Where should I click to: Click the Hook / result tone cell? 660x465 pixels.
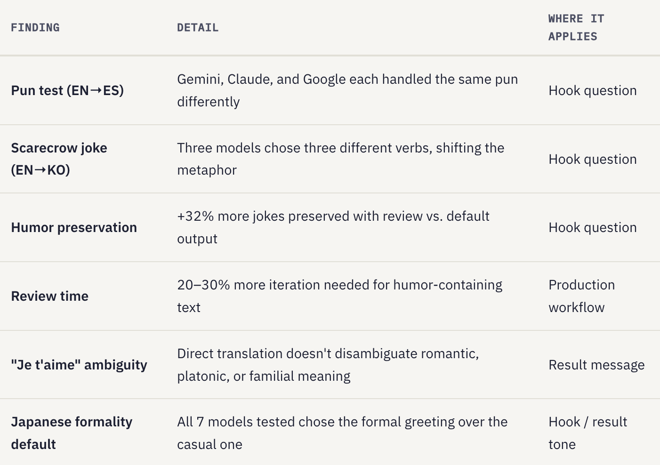tap(588, 433)
